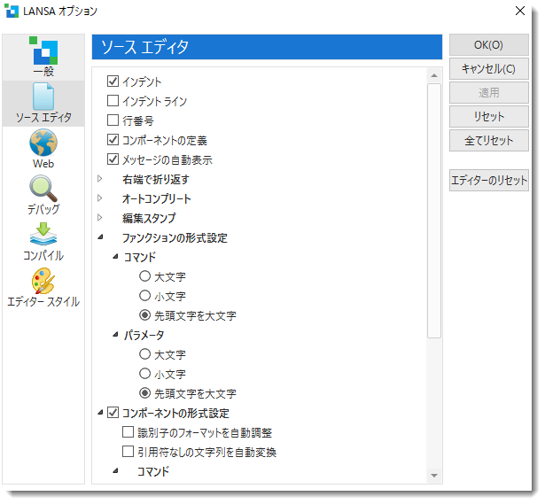Check 引用符なしの文字列を自動変換 checkbox

pyautogui.click(x=128, y=452)
